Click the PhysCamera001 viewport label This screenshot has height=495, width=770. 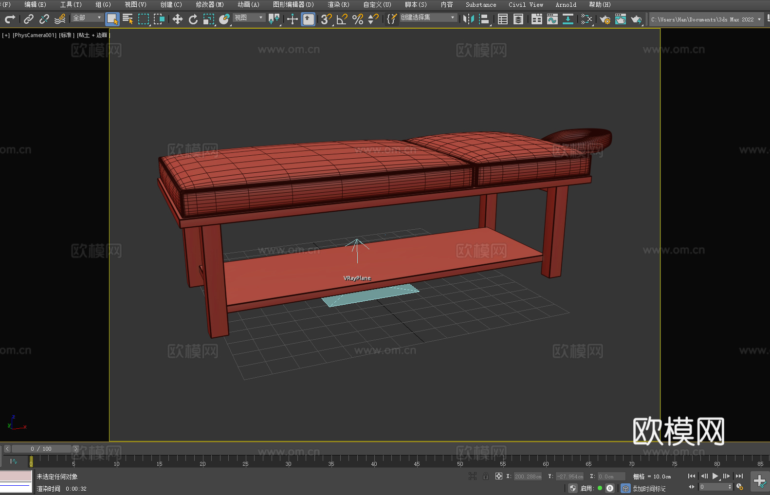35,35
